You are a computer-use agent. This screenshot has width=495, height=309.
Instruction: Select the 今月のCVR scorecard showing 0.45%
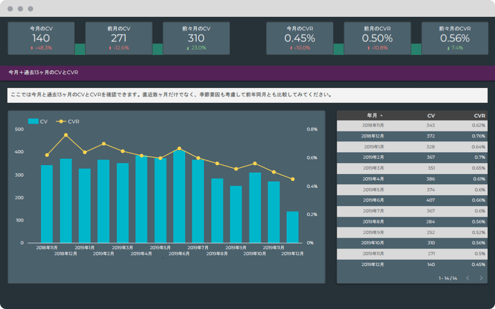pyautogui.click(x=299, y=38)
